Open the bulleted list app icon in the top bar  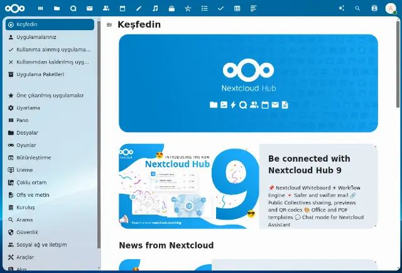pos(204,8)
